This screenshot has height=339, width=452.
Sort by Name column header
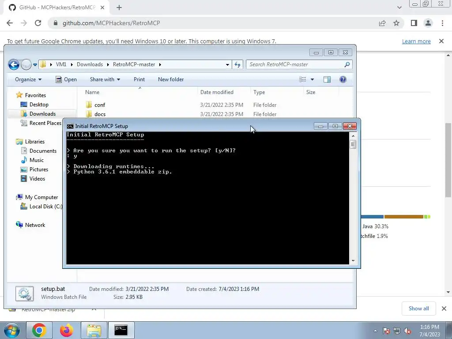pos(92,92)
